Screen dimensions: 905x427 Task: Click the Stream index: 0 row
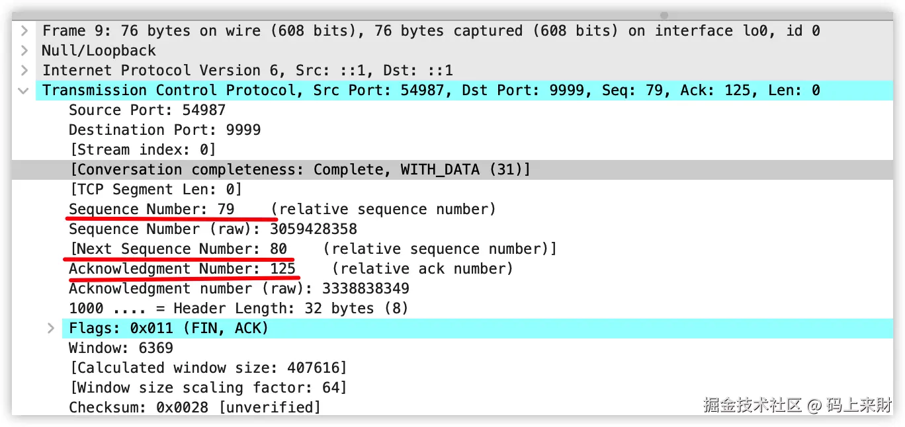[x=142, y=150]
